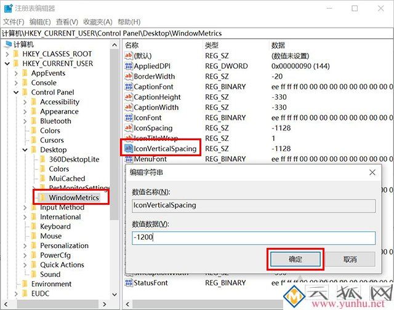Viewport: 394px width, 310px height.
Task: Click the WindowMetrics folder icon
Action: click(x=42, y=197)
